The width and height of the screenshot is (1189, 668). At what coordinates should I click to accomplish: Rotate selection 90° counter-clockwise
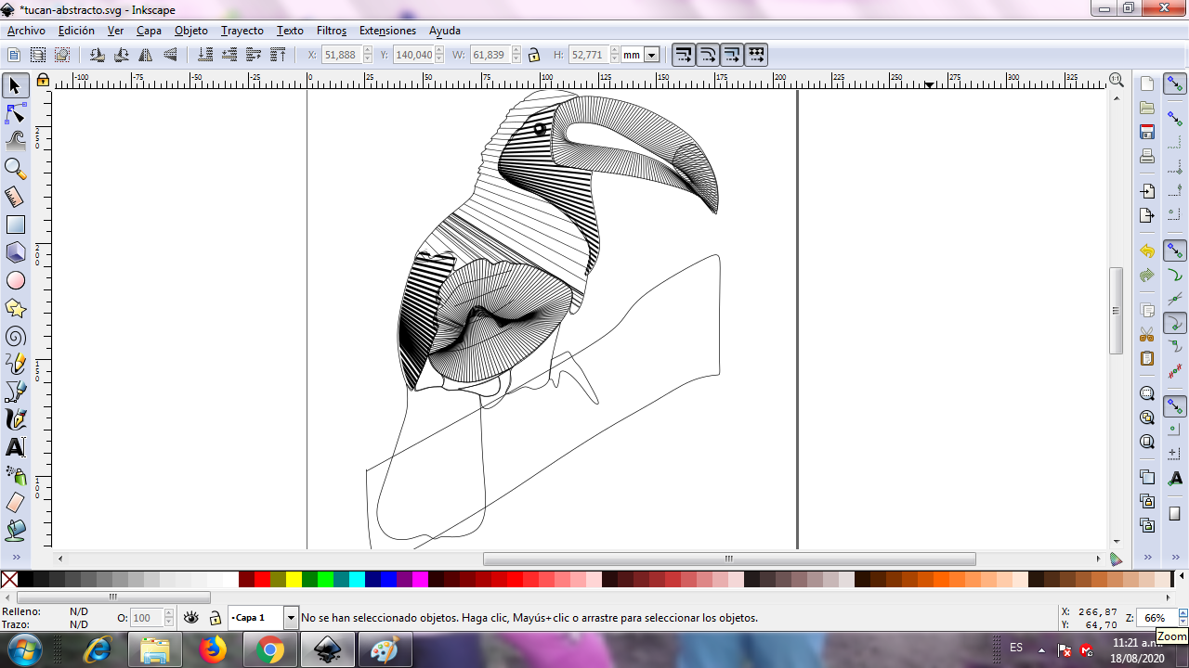tap(97, 55)
